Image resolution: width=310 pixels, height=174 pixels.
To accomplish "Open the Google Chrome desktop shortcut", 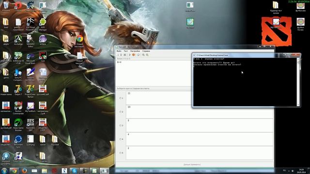I will click(79, 41).
